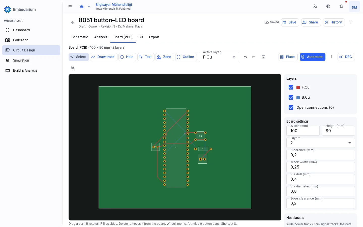363x227 pixels.
Task: Select the SW1 switch component
Action: click(x=200, y=136)
